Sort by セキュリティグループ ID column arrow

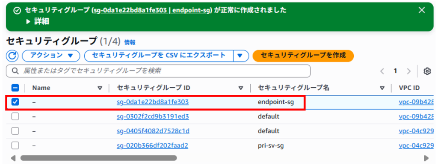(x=241, y=88)
